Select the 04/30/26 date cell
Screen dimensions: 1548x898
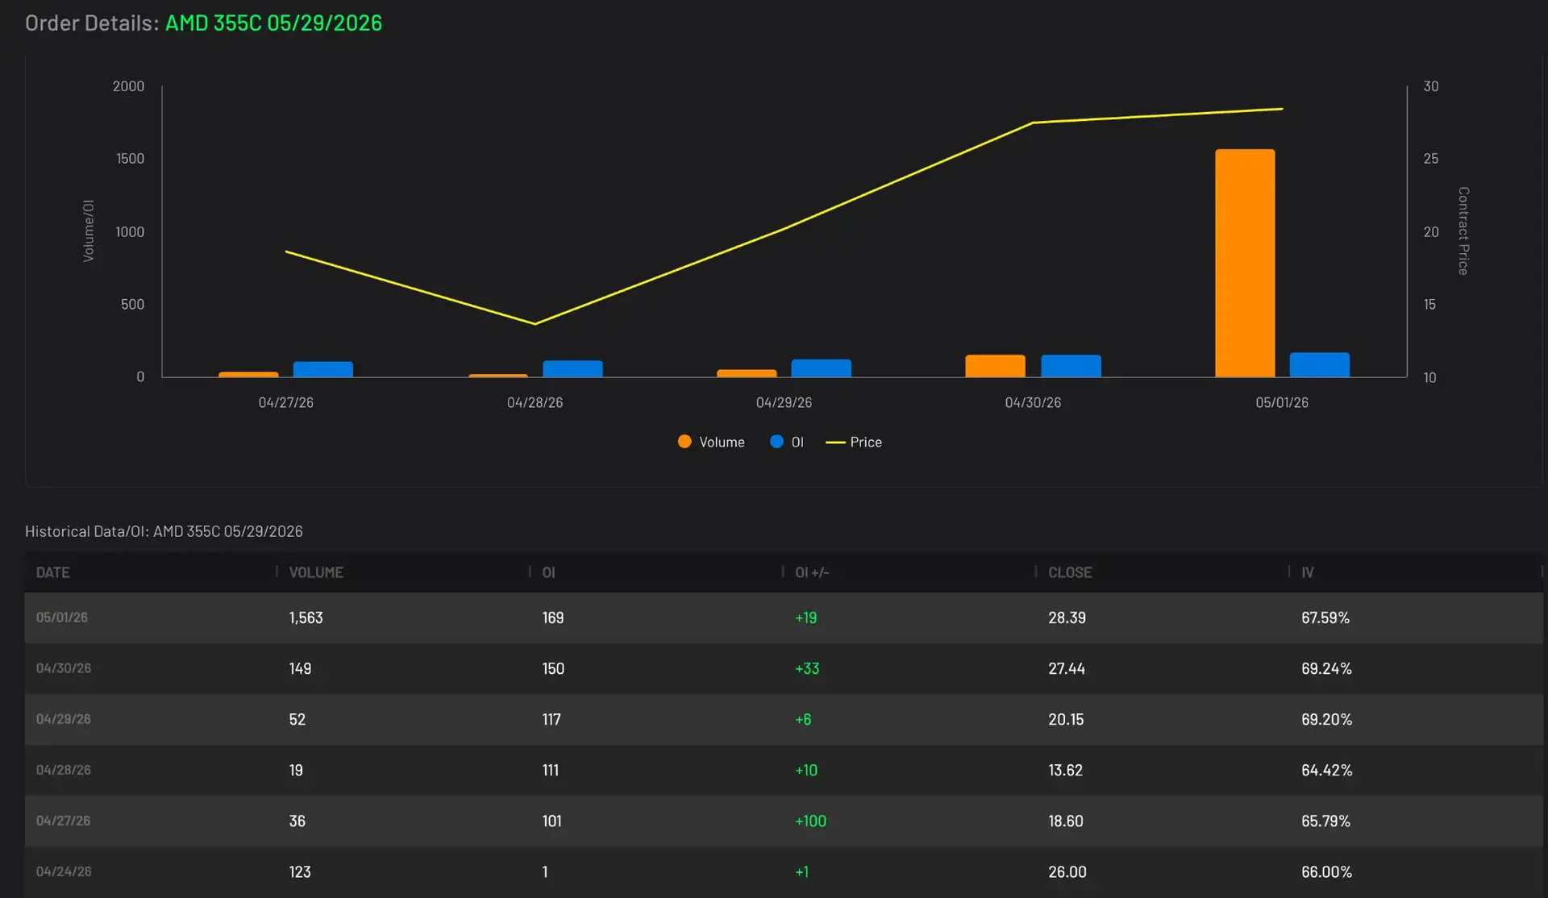[64, 668]
